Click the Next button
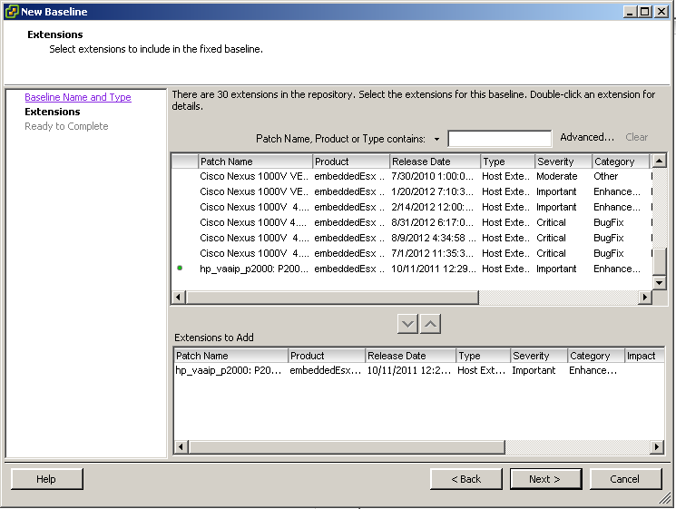The width and height of the screenshot is (676, 509). tap(545, 479)
